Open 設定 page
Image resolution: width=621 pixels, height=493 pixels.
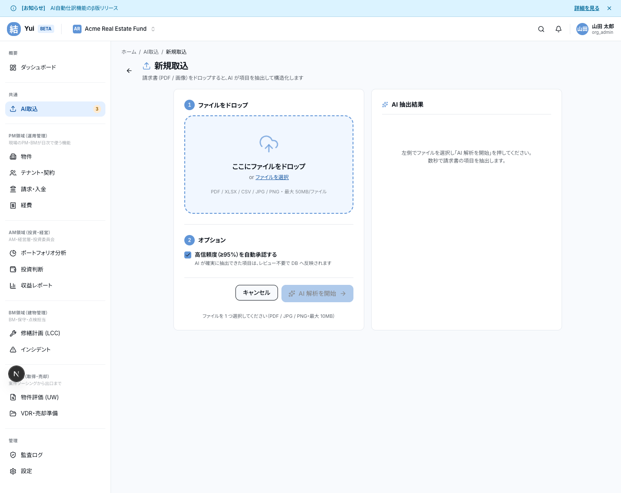(x=55, y=471)
